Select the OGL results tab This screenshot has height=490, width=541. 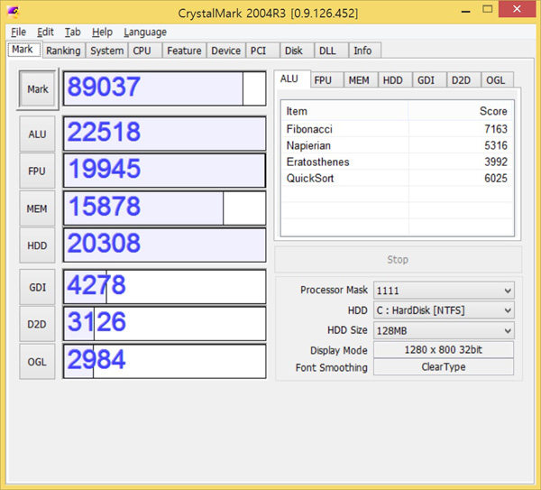click(x=495, y=80)
